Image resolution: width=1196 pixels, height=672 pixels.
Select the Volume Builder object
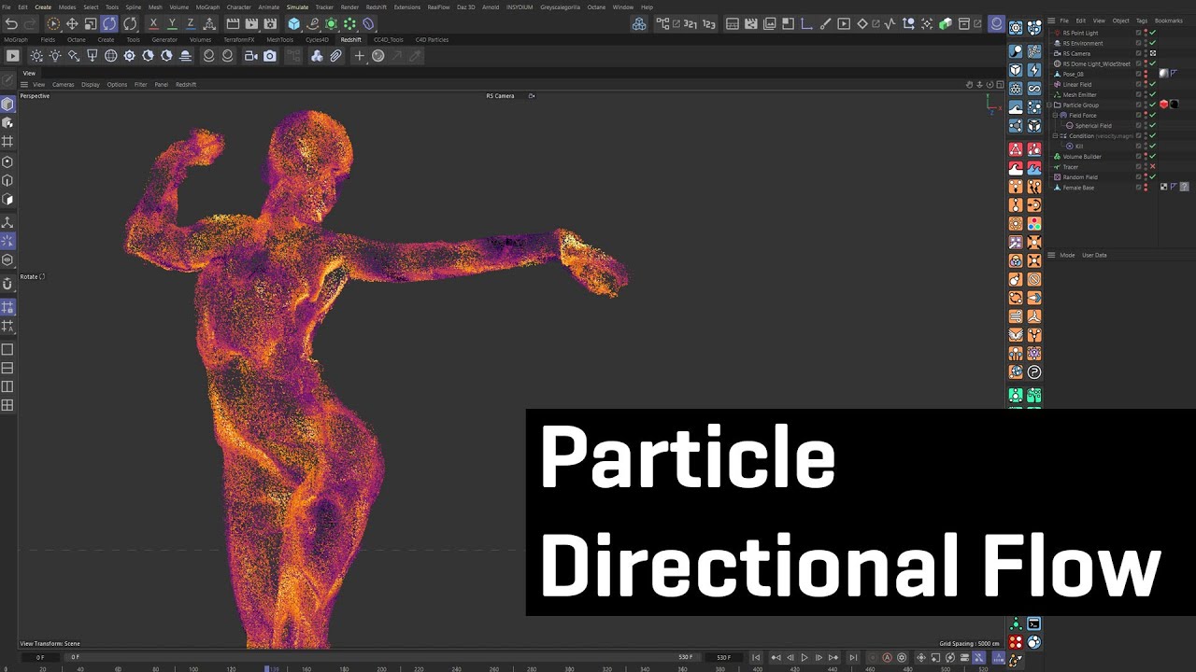(x=1082, y=157)
